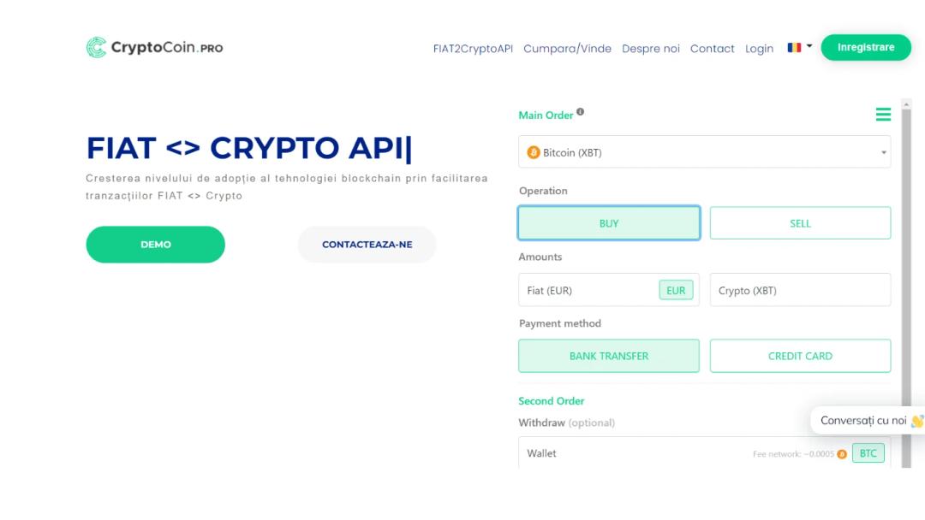
Task: Click the Main Order info icon
Action: (581, 112)
